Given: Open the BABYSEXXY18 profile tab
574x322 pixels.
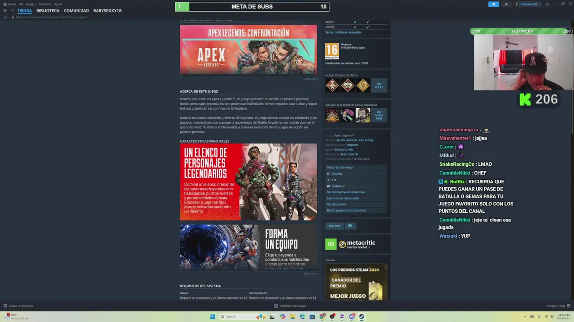Looking at the screenshot, I should (x=107, y=10).
